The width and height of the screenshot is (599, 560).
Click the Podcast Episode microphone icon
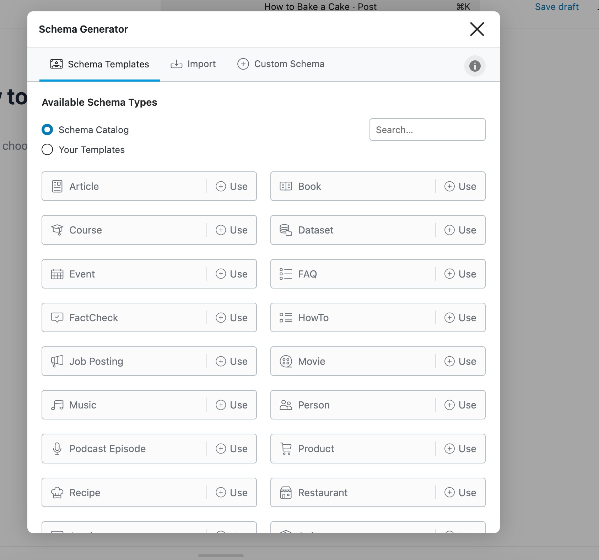point(57,449)
